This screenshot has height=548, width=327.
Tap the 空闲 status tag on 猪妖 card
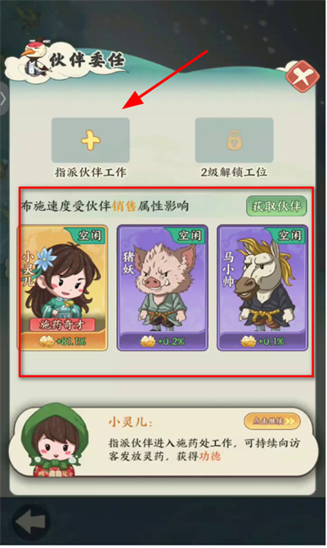tap(189, 235)
